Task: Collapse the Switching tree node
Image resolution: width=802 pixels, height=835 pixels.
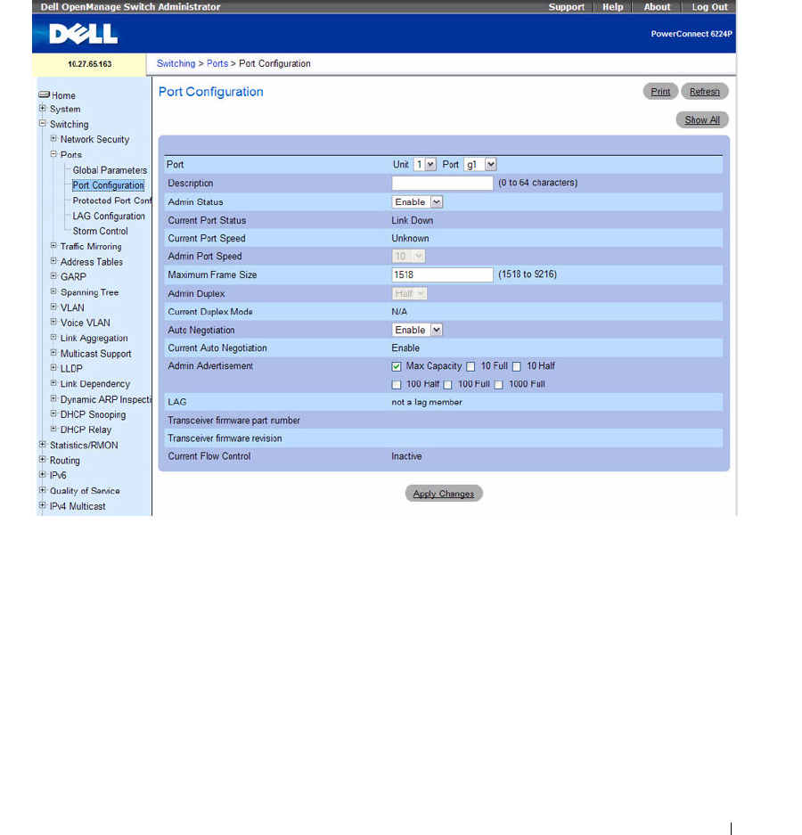Action: [x=43, y=124]
